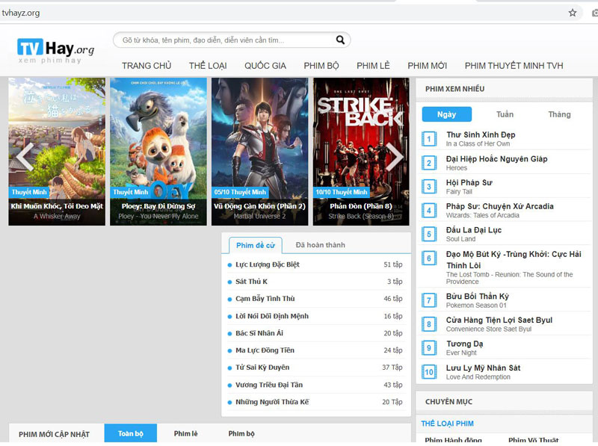The height and width of the screenshot is (446, 598).
Task: Click the TVHay.org logo
Action: (x=56, y=49)
